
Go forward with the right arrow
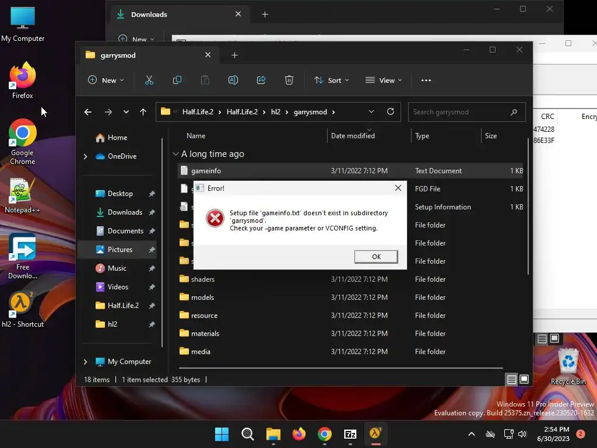point(108,112)
